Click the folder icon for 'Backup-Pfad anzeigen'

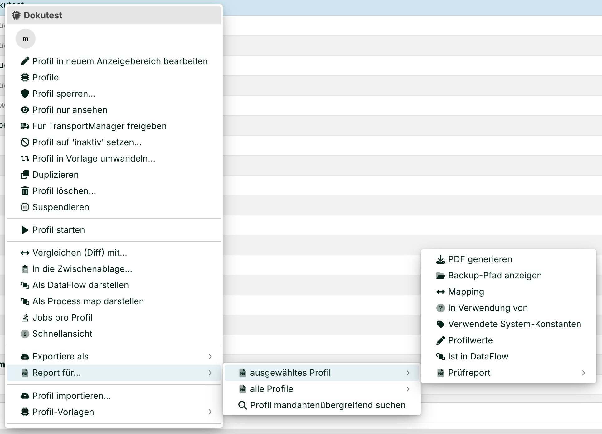(x=440, y=276)
